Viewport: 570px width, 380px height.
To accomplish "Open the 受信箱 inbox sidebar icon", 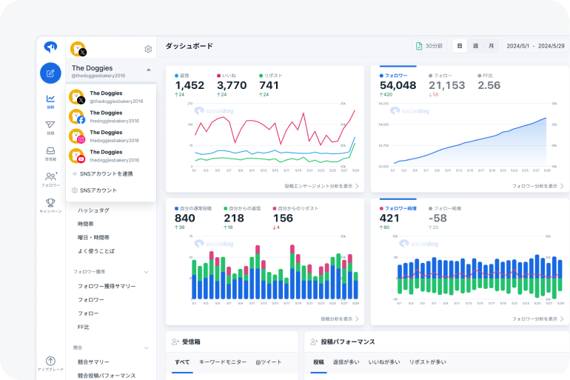I will pos(50,153).
